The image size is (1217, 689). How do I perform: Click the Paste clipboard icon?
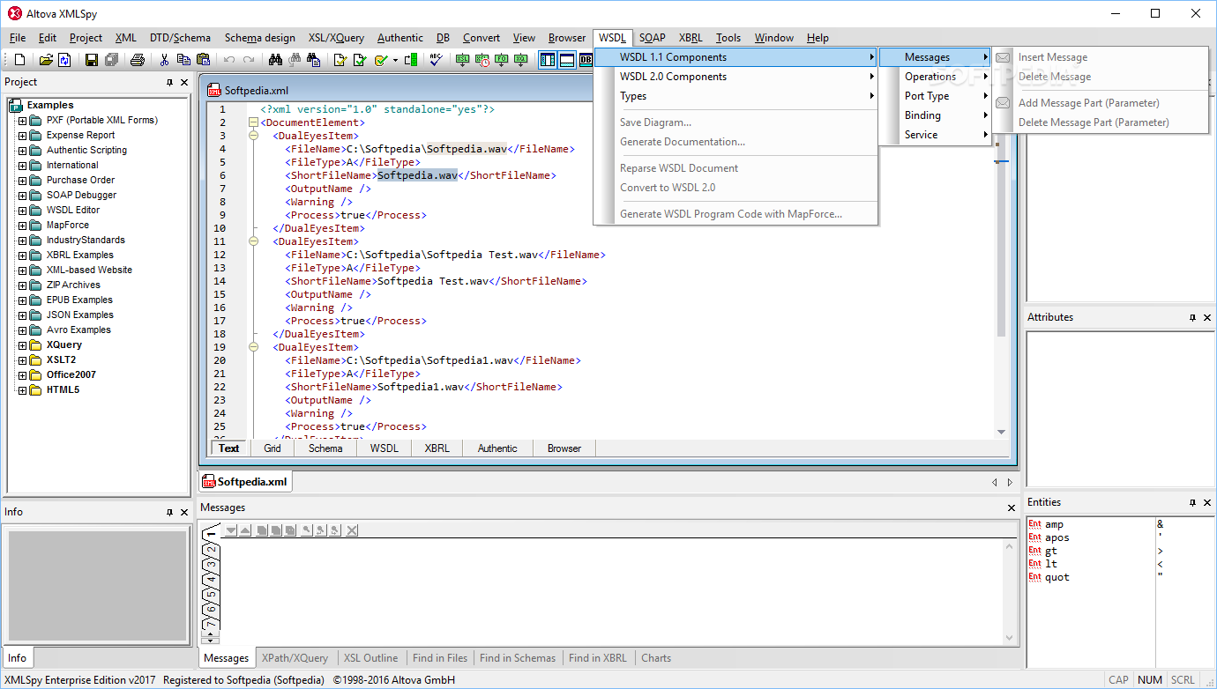(203, 60)
